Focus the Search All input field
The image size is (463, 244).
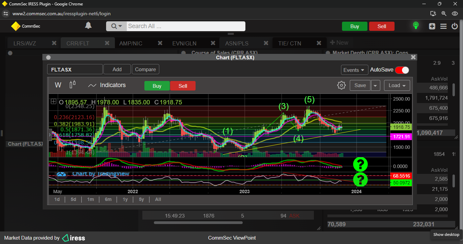(186, 26)
